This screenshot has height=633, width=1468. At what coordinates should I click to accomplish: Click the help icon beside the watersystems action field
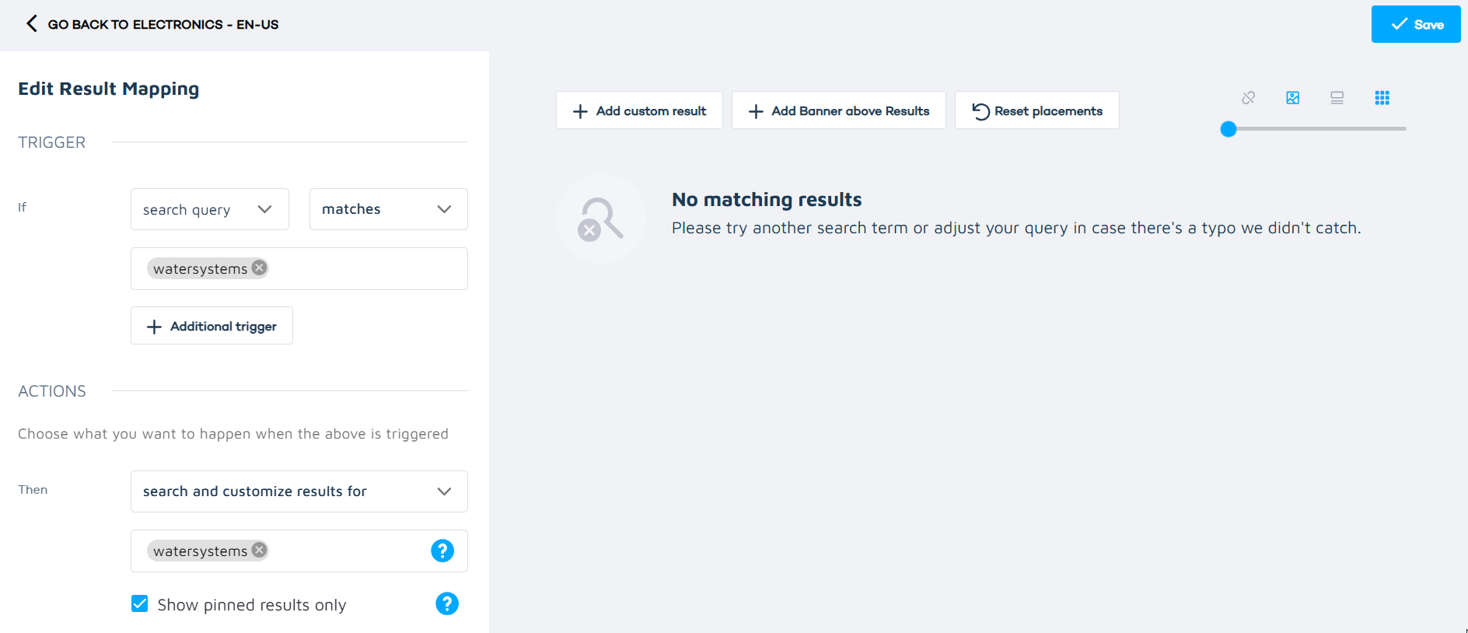[442, 551]
